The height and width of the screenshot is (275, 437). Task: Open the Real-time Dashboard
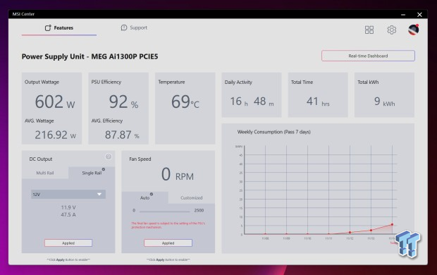[368, 56]
